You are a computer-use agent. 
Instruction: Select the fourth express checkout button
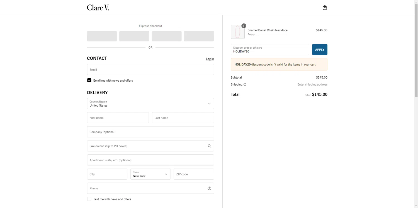(199, 36)
